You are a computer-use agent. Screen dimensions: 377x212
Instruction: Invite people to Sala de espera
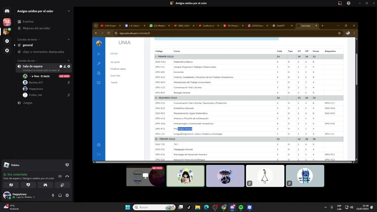tap(65, 67)
